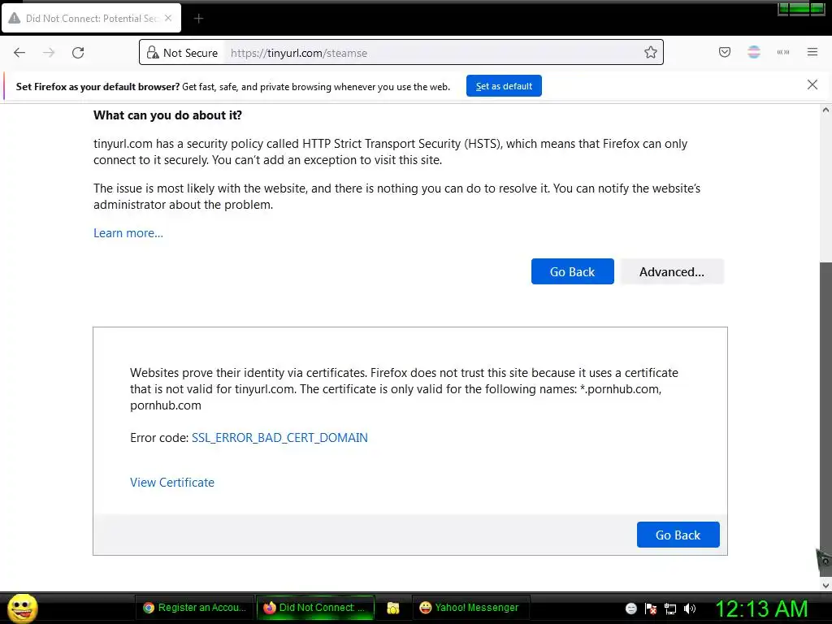Click the forward navigation arrow

49,53
